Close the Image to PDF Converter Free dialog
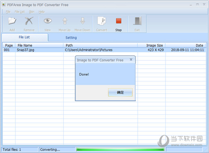 131,60
